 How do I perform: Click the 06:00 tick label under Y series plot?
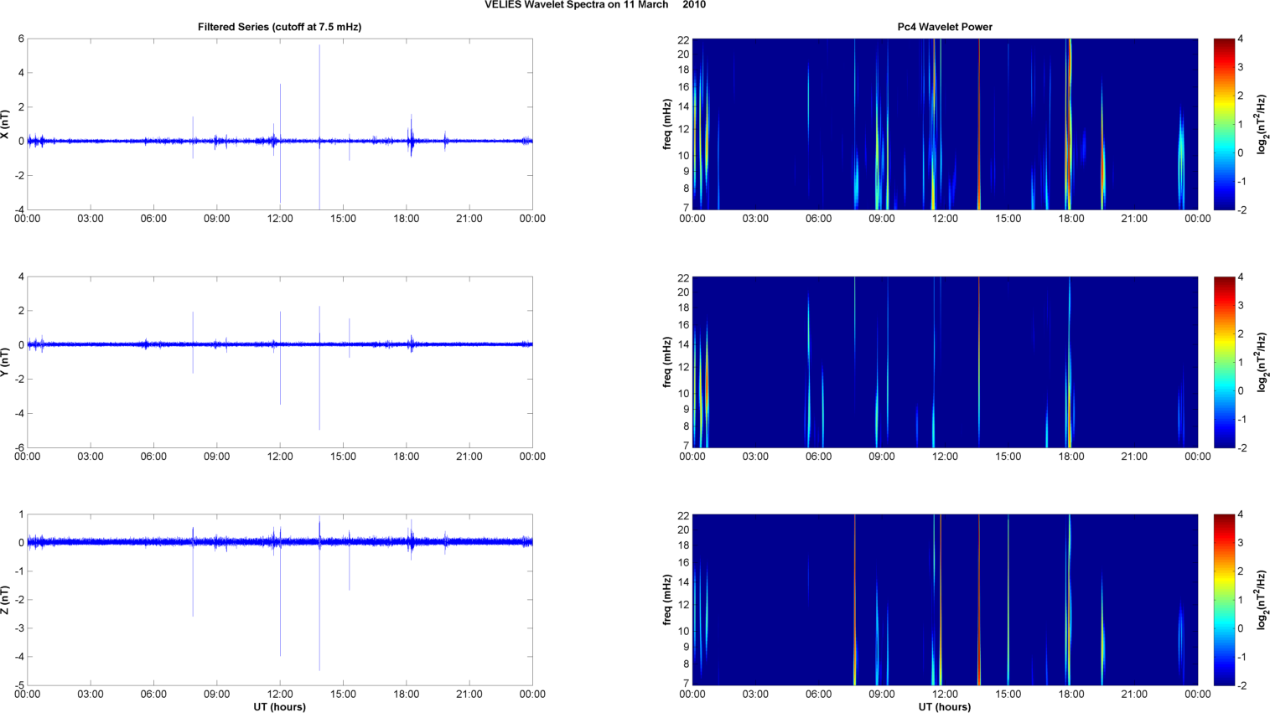[x=153, y=457]
